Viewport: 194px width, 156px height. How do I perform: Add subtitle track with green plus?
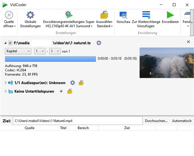pos(61,91)
